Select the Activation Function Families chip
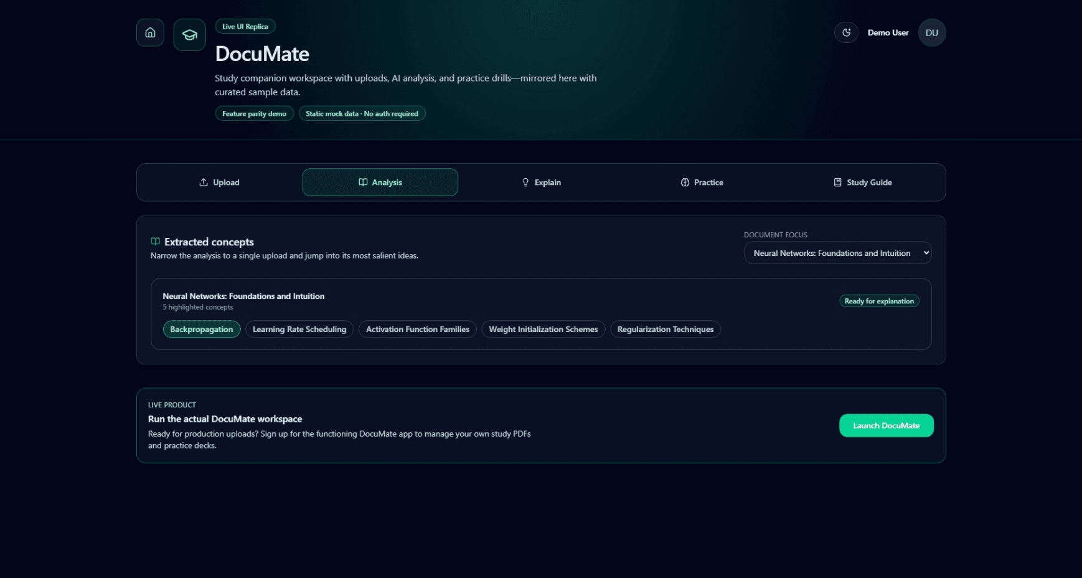The image size is (1082, 578). [x=417, y=329]
